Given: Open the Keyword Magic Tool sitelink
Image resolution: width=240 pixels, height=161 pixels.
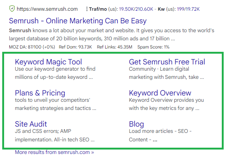Looking at the screenshot, I should click(x=48, y=62).
